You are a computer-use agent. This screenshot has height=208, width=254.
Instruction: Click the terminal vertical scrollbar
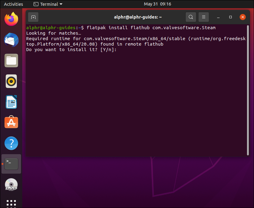[x=248, y=90]
